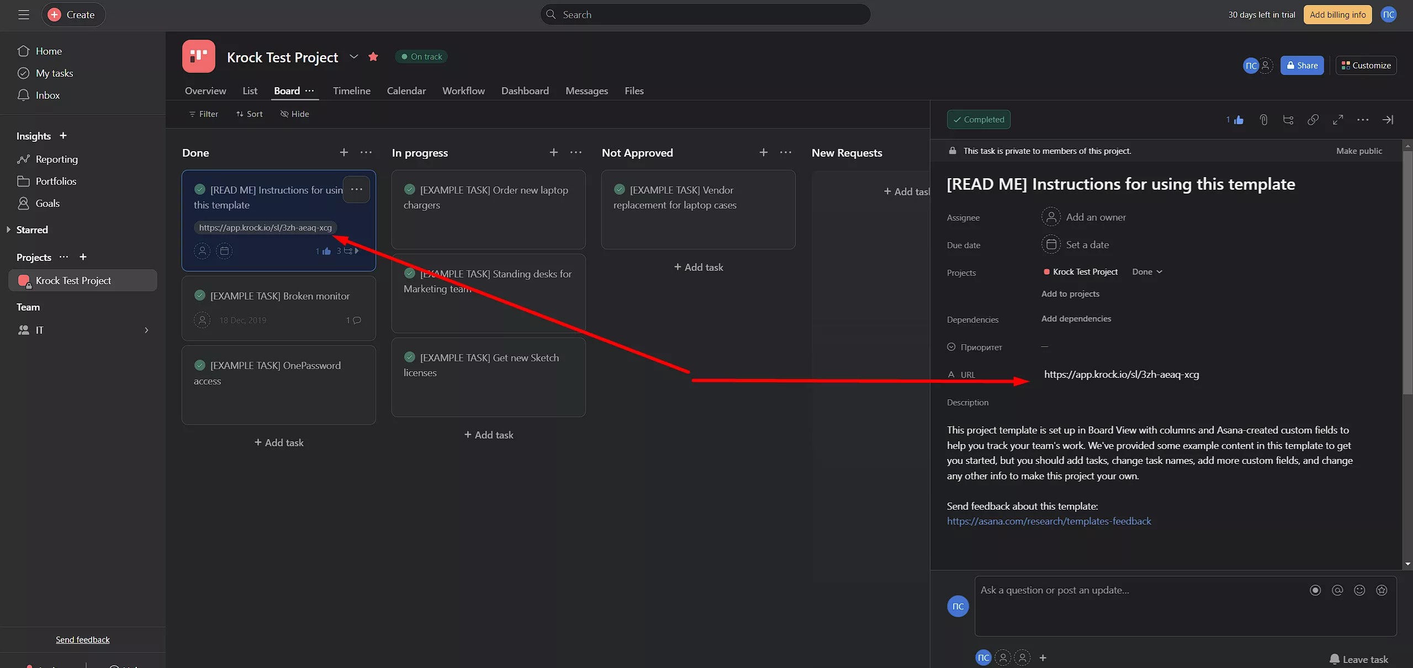Open the user profile avatar menu
Viewport: 1413px width, 668px height.
pos(1389,15)
